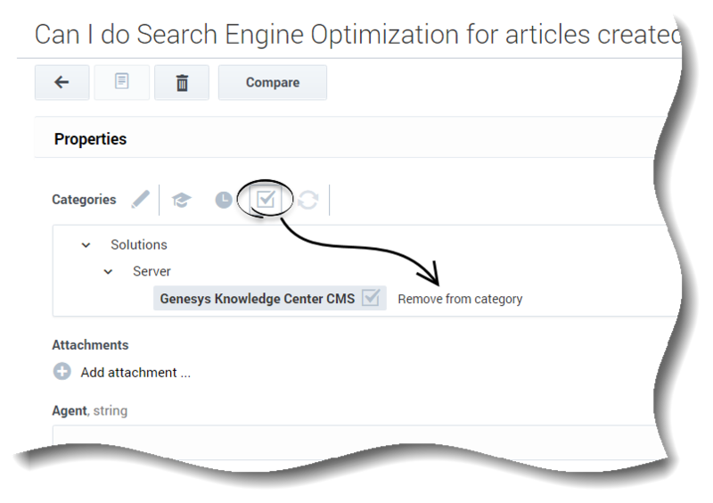
Task: Click Add attachment link
Action: coord(135,373)
